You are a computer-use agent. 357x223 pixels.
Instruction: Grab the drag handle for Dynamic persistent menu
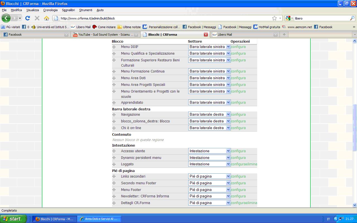click(x=114, y=158)
